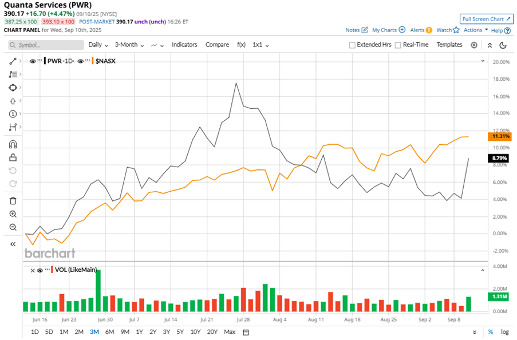The image size is (517, 340).
Task: Open Full Screen Chart
Action: (487, 19)
